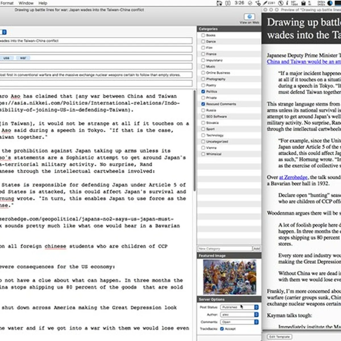Open the Format menu

[7, 3]
